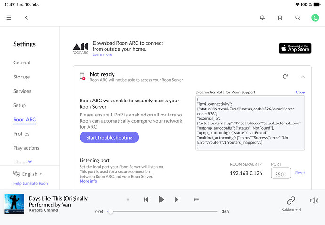The image size is (325, 225).
Task: Click the playback progress slider
Action: point(162,211)
